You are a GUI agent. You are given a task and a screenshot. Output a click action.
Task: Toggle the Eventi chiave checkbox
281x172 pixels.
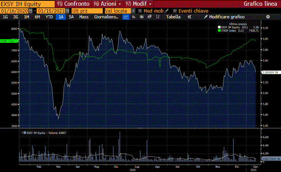175,11
